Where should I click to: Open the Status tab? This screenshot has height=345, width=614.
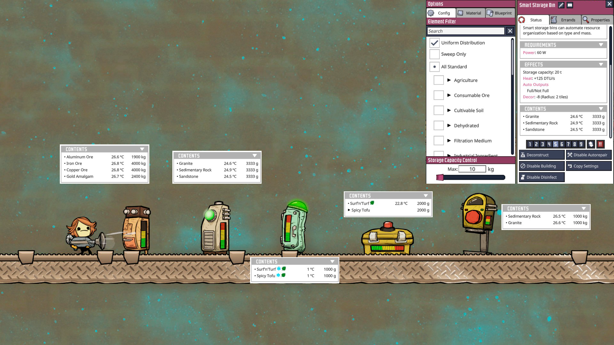tap(533, 20)
